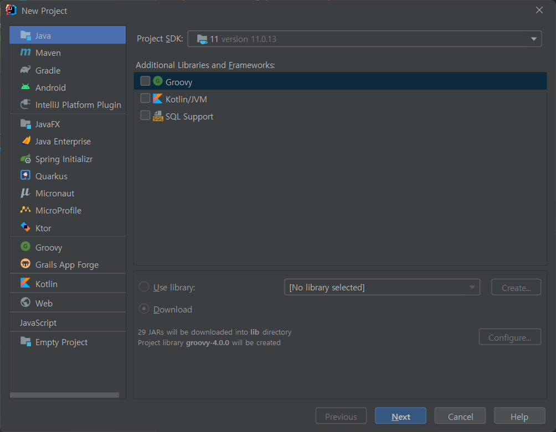Click the SQL Support framework icon
Screen dimensions: 556x432
point(158,116)
